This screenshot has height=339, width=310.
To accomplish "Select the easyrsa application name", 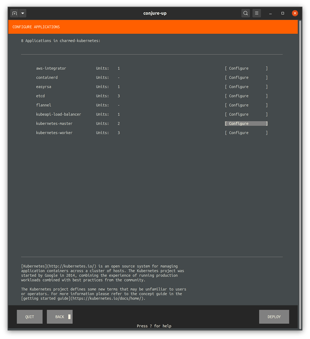I will (44, 87).
